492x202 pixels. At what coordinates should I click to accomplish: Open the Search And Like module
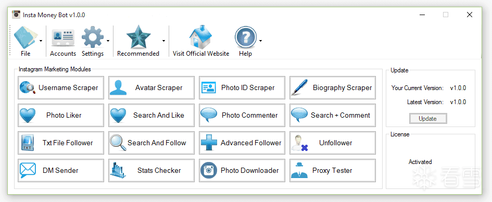pyautogui.click(x=152, y=116)
